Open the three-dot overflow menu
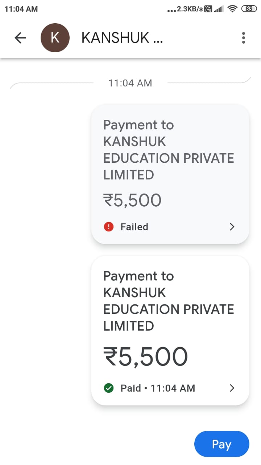This screenshot has height=465, width=261. click(x=243, y=38)
